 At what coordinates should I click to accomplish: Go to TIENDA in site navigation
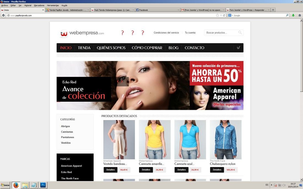(x=84, y=48)
